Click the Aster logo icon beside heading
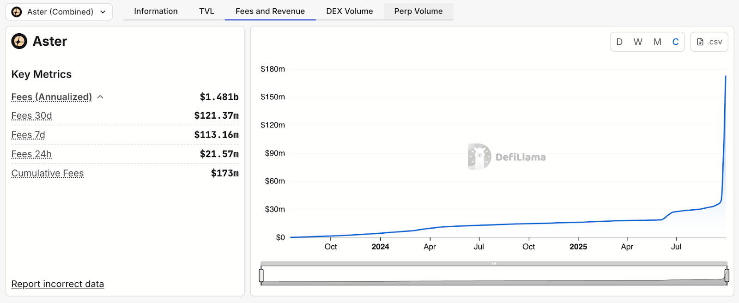The image size is (739, 303). click(x=19, y=41)
